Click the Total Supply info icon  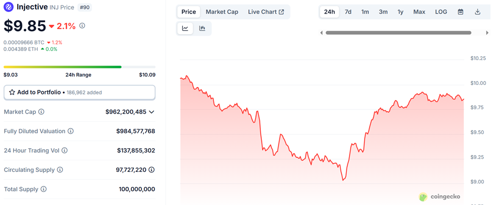pyautogui.click(x=44, y=189)
